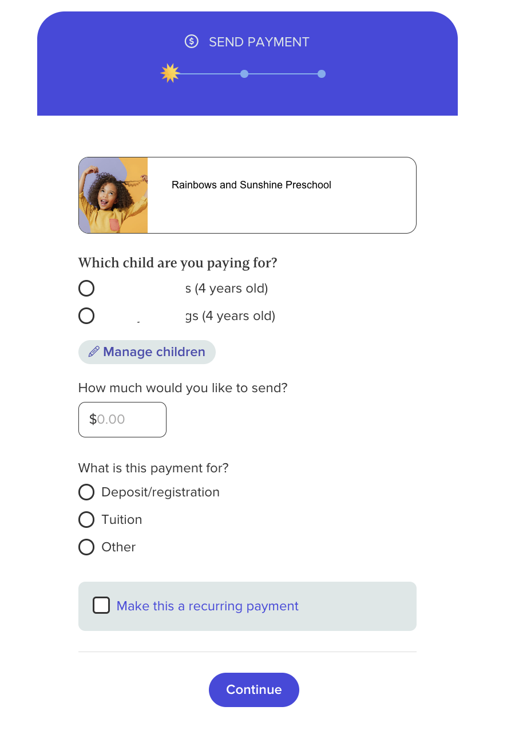
Task: Choose the second child radio option
Action: tap(86, 316)
